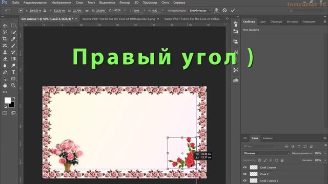Open the Обычные blend mode dropdown
The image size is (328, 184).
click(266, 153)
